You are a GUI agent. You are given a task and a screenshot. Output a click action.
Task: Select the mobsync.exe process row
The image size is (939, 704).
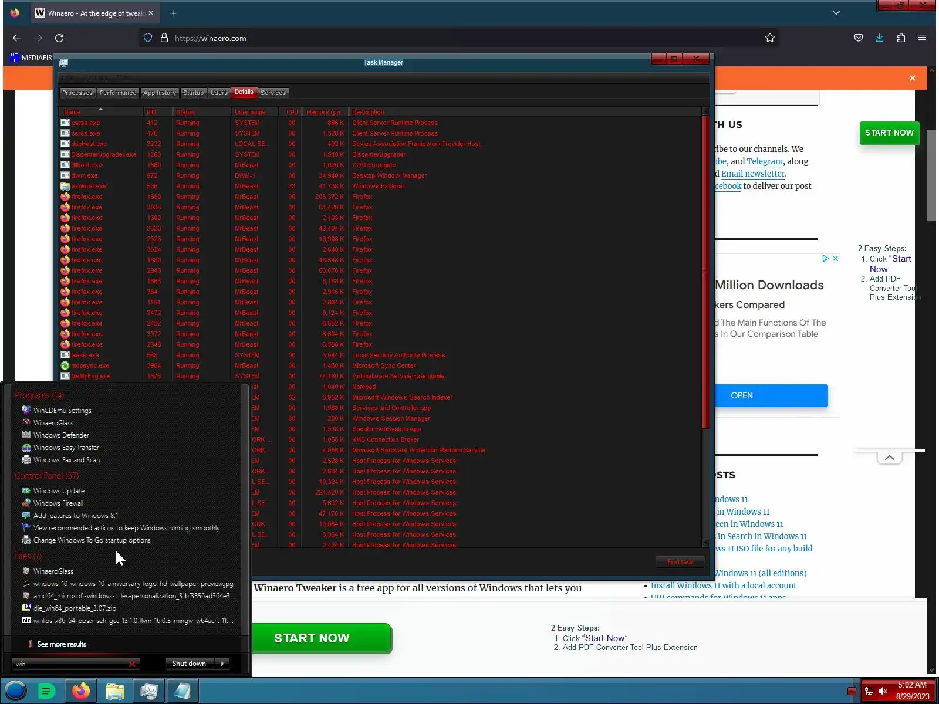click(x=380, y=365)
